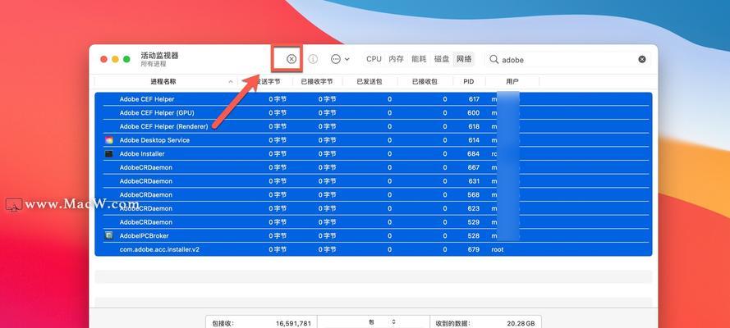Viewport: 730px width, 328px height.
Task: Click the PID 679 cell
Action: (x=474, y=249)
